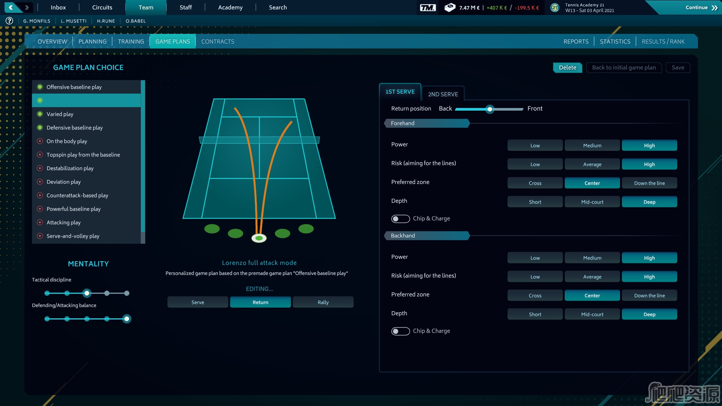Image resolution: width=722 pixels, height=406 pixels.
Task: Select Serve-and-volley play game plan
Action: pos(87,236)
